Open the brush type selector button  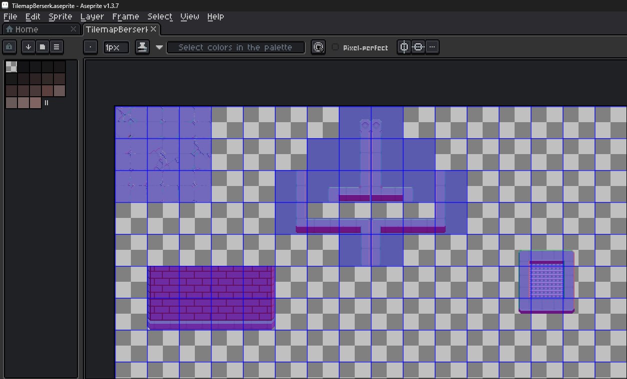click(x=90, y=47)
